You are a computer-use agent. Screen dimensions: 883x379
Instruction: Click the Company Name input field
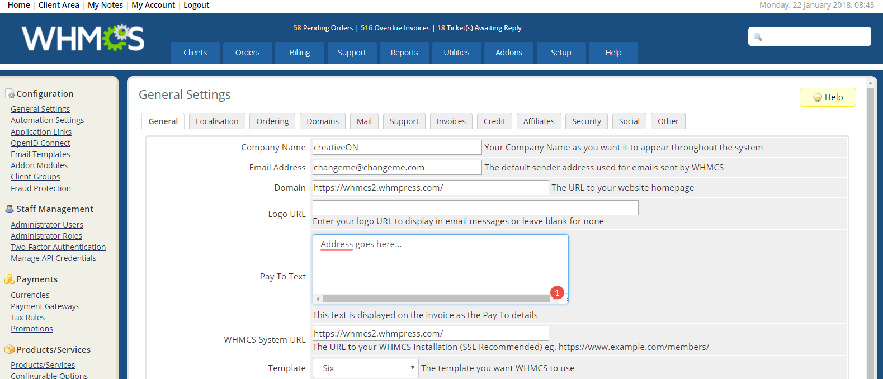tap(397, 148)
